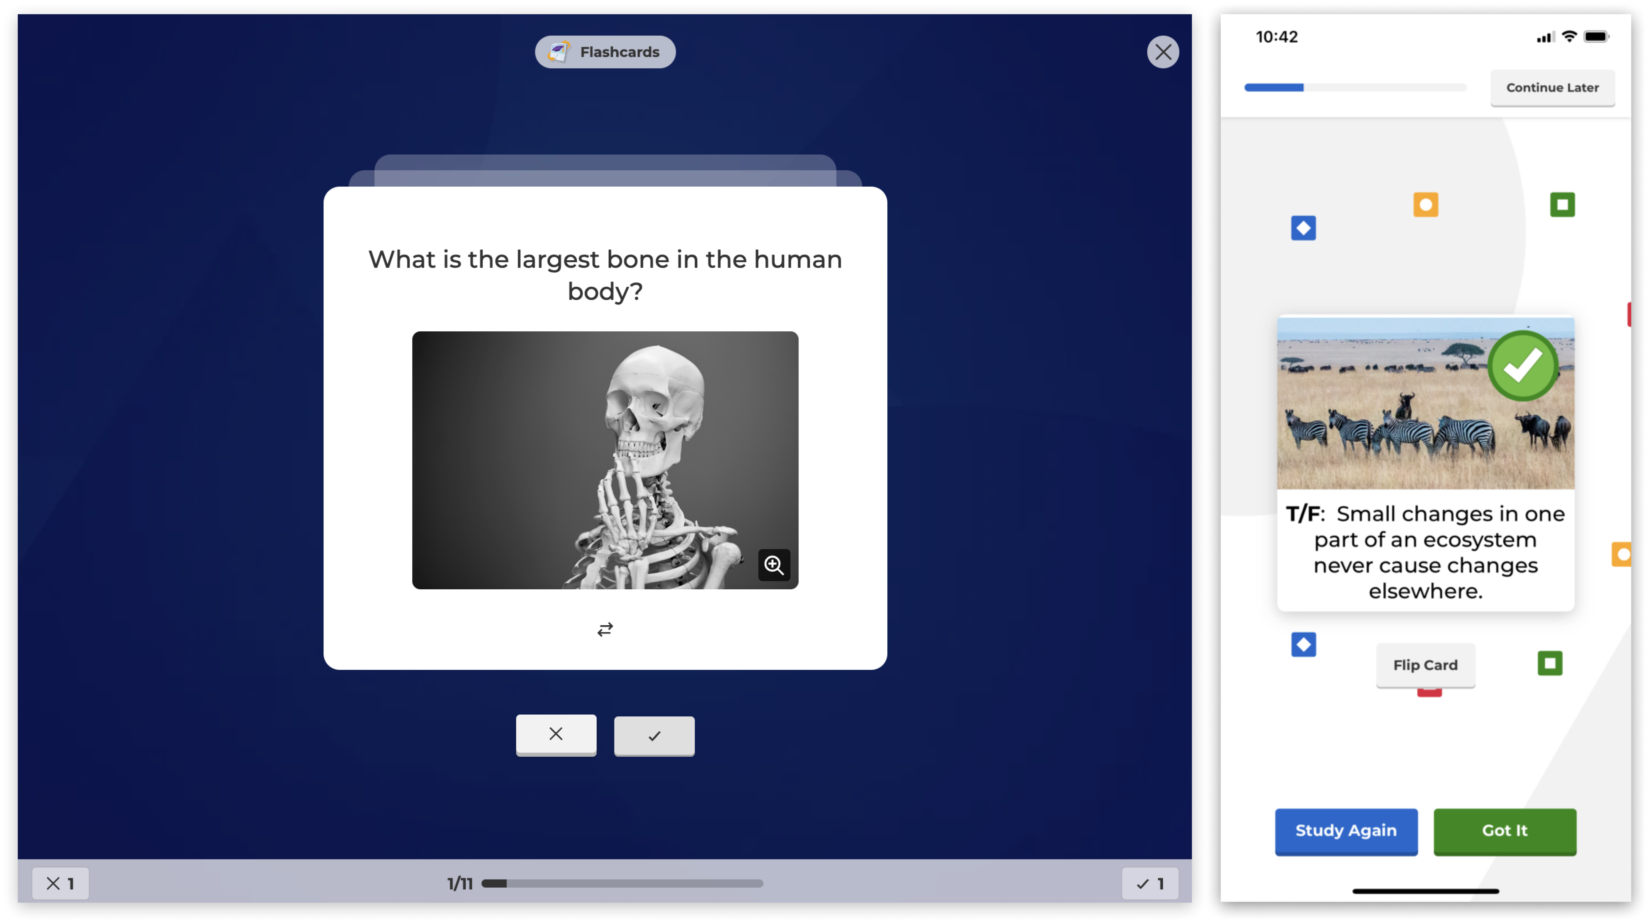Zoom into the skeleton image

coord(774,565)
